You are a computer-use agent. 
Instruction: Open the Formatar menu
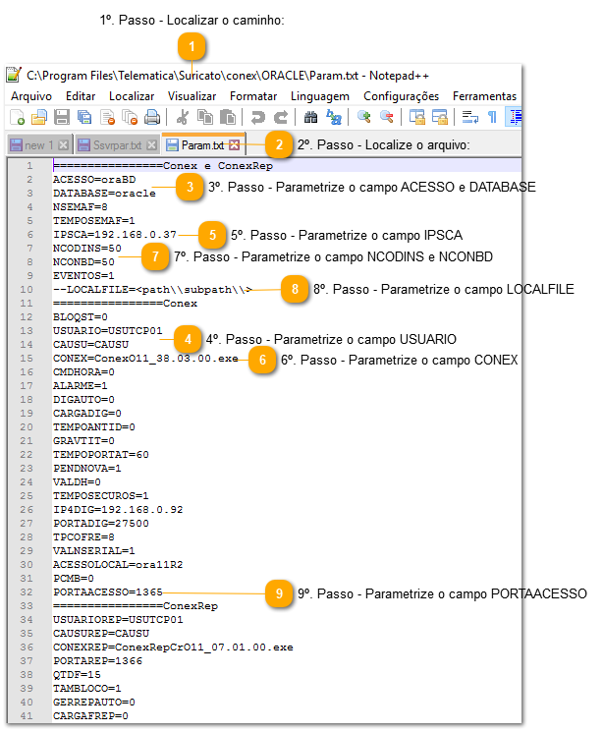(x=253, y=96)
